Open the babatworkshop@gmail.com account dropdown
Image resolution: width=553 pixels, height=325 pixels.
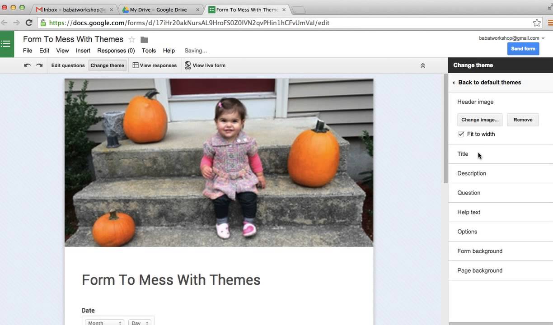pos(512,38)
